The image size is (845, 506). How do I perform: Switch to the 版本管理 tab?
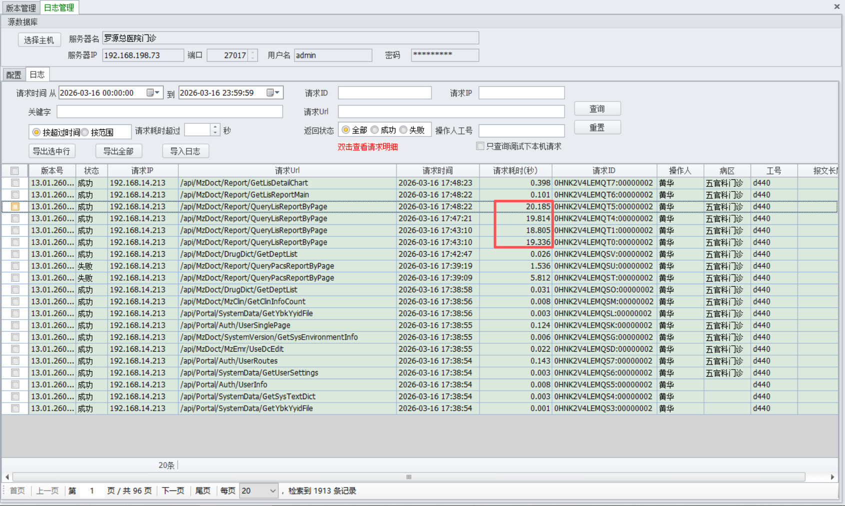[20, 8]
